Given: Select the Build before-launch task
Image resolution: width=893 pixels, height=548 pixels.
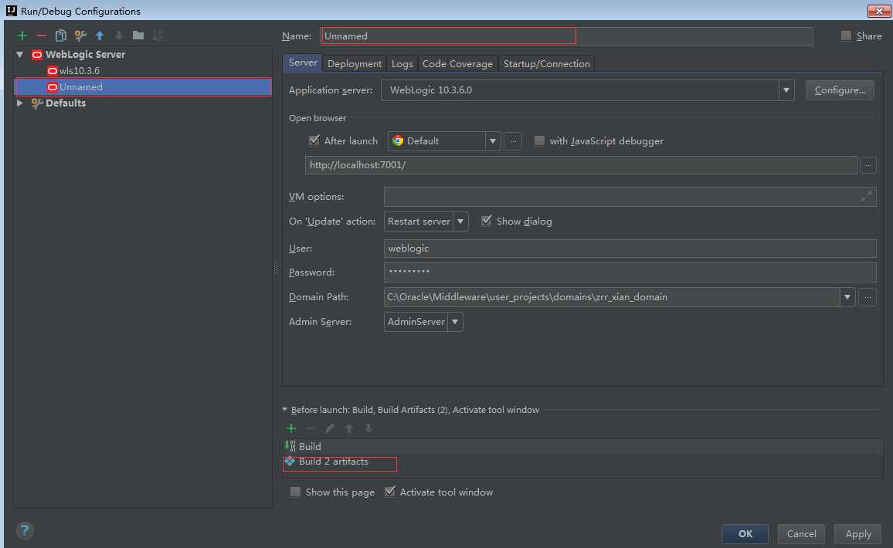Looking at the screenshot, I should click(x=584, y=447).
